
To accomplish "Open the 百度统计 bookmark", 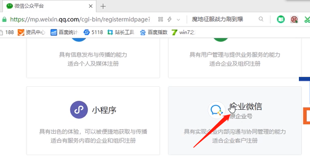I will (64, 32).
